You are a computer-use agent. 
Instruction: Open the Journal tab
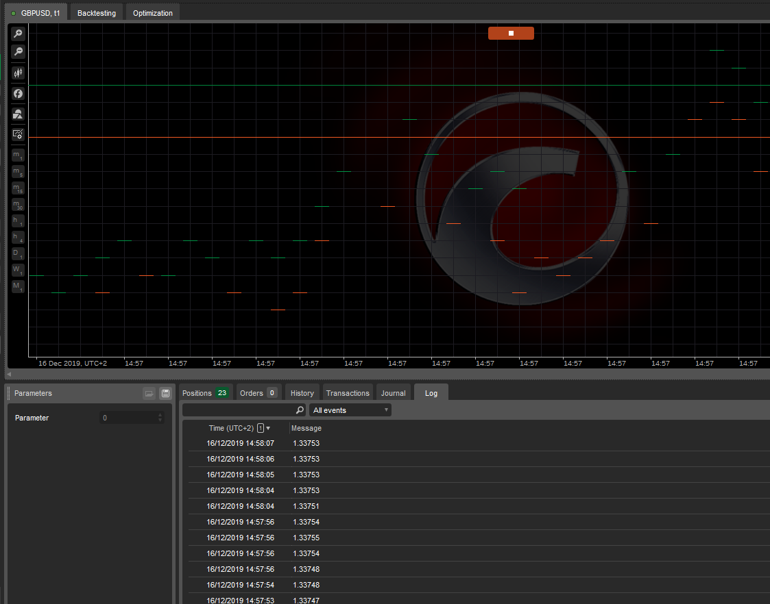tap(394, 393)
